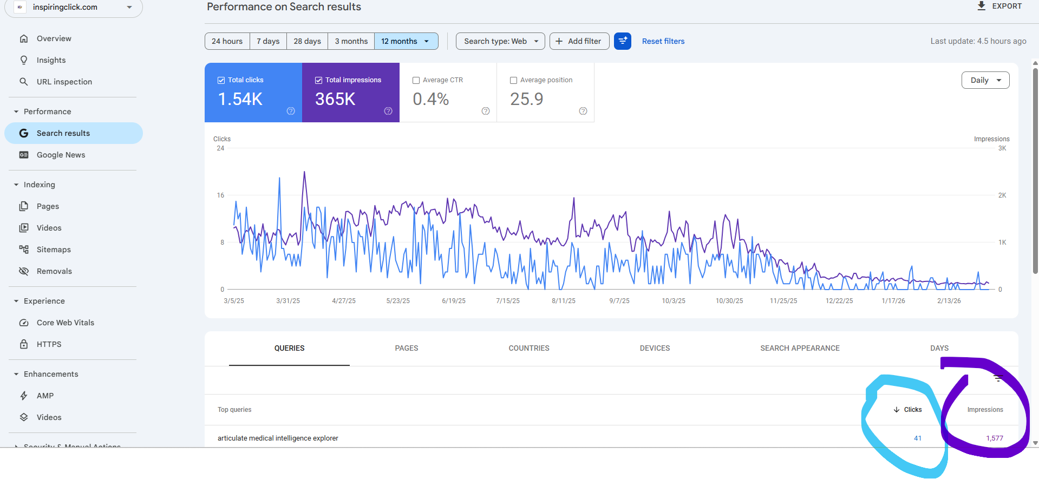The height and width of the screenshot is (479, 1039).
Task: Switch to the Countries tab
Action: (528, 348)
